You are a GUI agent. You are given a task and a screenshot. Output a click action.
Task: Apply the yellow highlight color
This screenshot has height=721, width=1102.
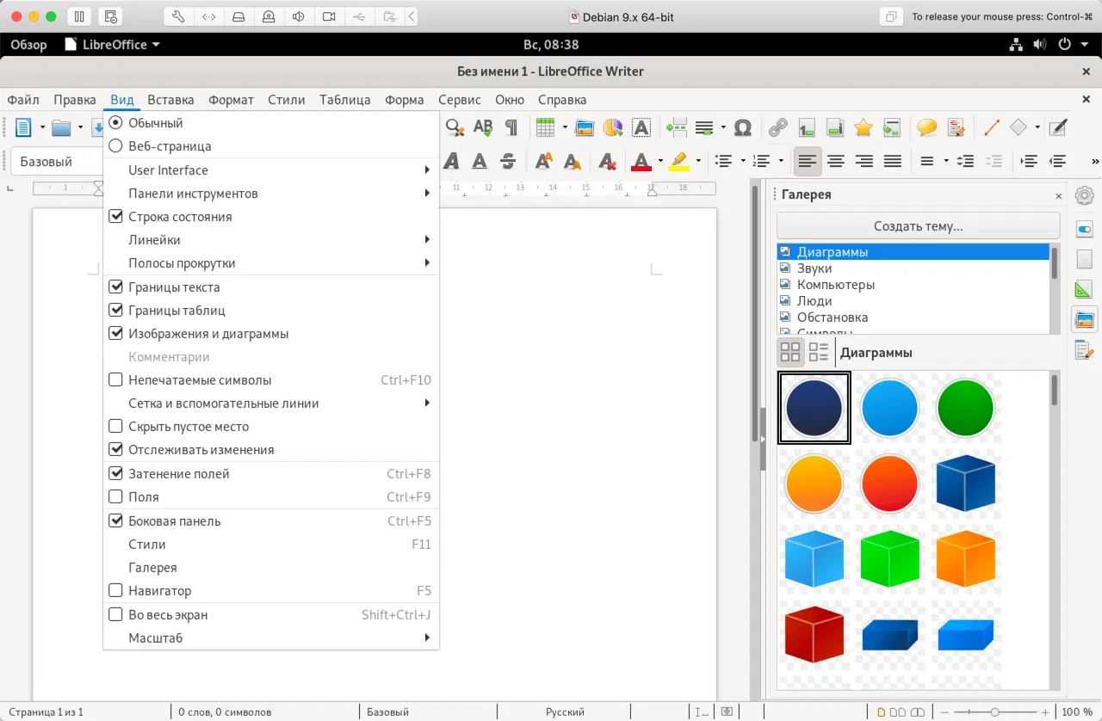(x=679, y=161)
